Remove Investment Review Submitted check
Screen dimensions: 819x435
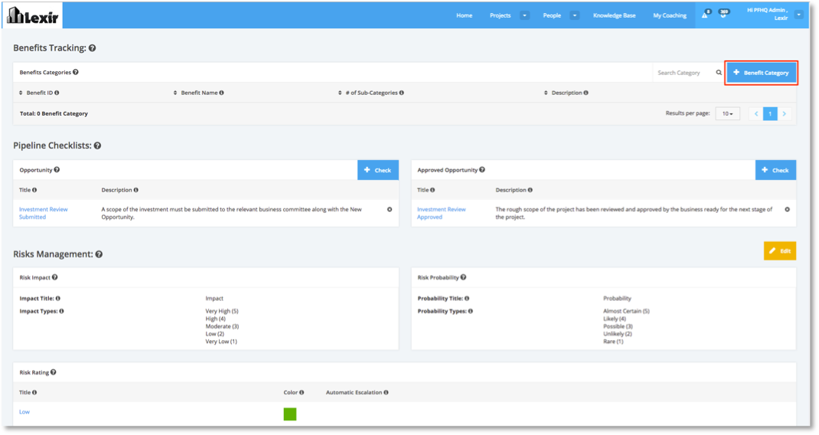tap(390, 210)
